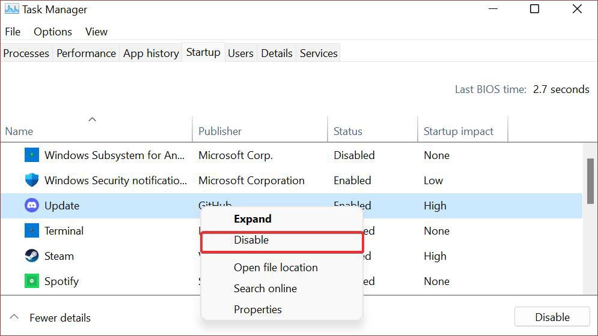Click the Spotify app icon
Screen dimensions: 598x336
(32, 281)
